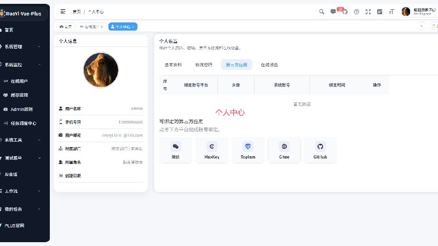The width and height of the screenshot is (438, 246).
Task: Click the Admin监控 icon in sidebar
Action: pos(5,109)
